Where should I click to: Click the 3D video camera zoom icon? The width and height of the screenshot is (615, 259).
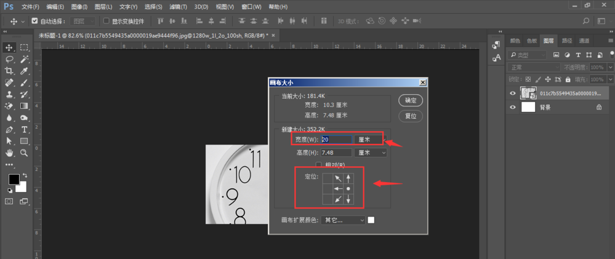coord(417,21)
